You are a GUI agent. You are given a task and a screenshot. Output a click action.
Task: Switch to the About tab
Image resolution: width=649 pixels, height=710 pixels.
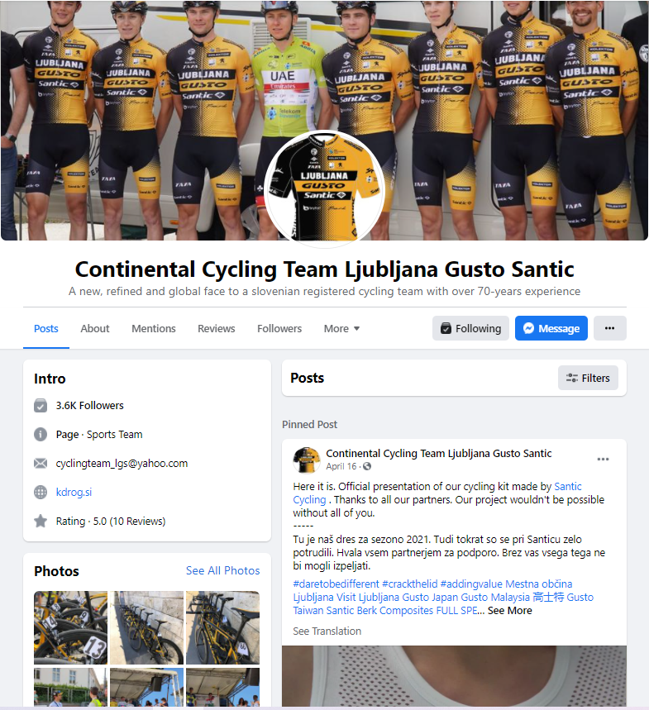click(94, 329)
